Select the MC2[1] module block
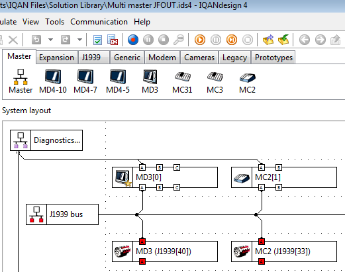 pos(284,177)
